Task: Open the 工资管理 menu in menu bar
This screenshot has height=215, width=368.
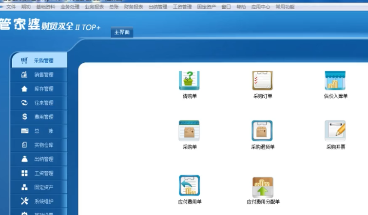Action: (x=182, y=7)
